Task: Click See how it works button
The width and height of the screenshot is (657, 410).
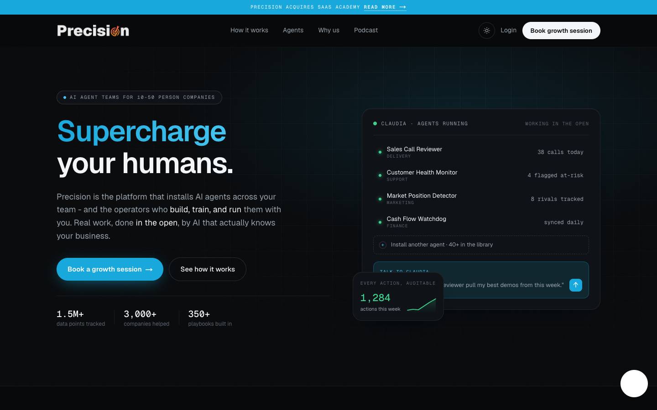Action: tap(208, 269)
